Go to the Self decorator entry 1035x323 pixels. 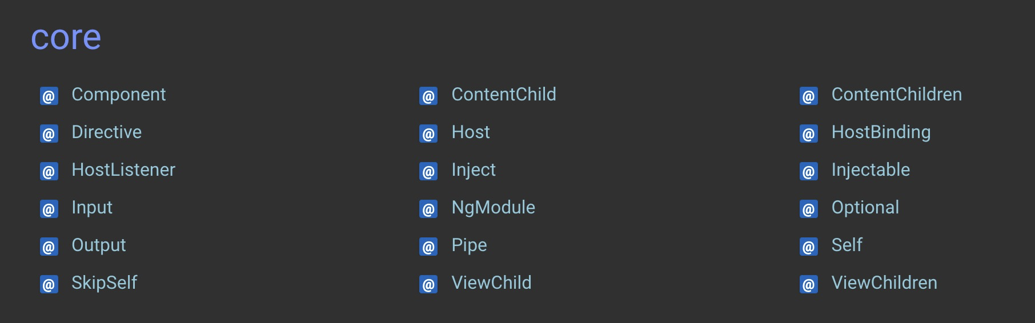(847, 245)
